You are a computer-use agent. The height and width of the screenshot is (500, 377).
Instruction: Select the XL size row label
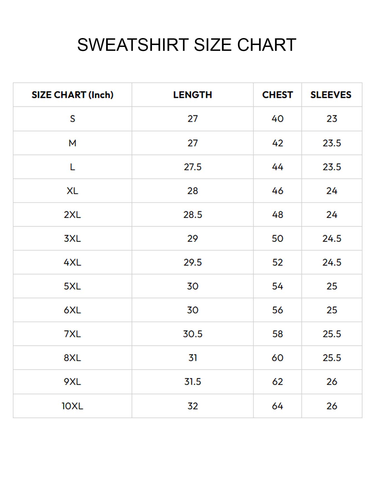(x=73, y=191)
